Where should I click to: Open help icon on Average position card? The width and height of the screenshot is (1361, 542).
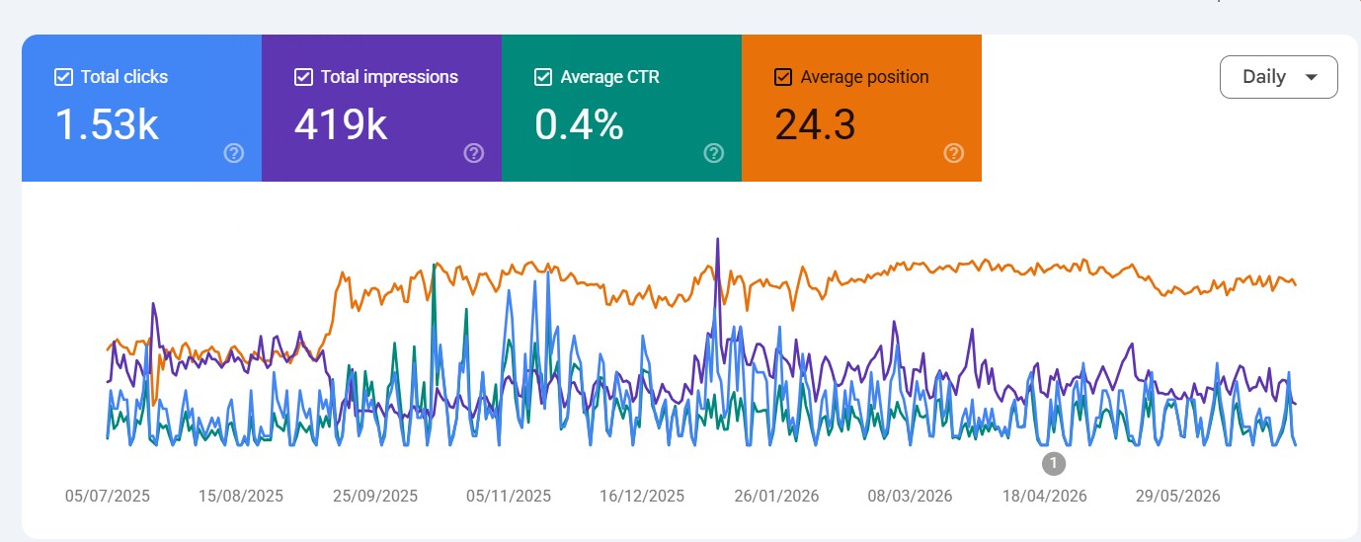click(954, 153)
